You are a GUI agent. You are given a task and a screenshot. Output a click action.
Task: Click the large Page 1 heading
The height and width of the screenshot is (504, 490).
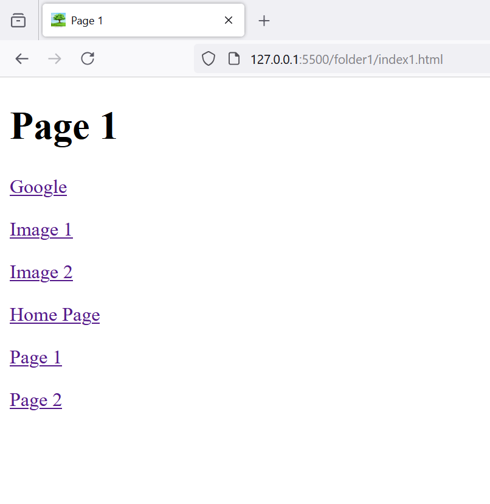[64, 127]
